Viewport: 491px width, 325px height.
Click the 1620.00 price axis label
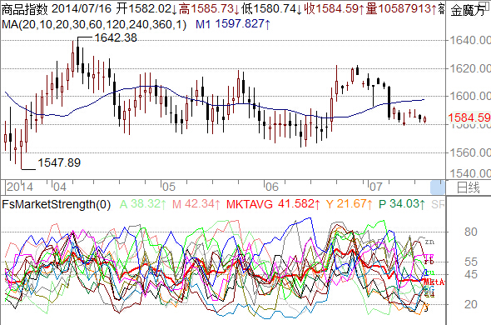pyautogui.click(x=470, y=68)
